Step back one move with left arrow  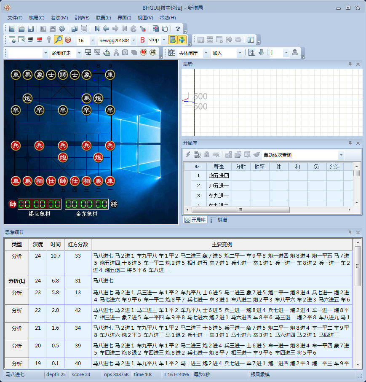pos(106,29)
